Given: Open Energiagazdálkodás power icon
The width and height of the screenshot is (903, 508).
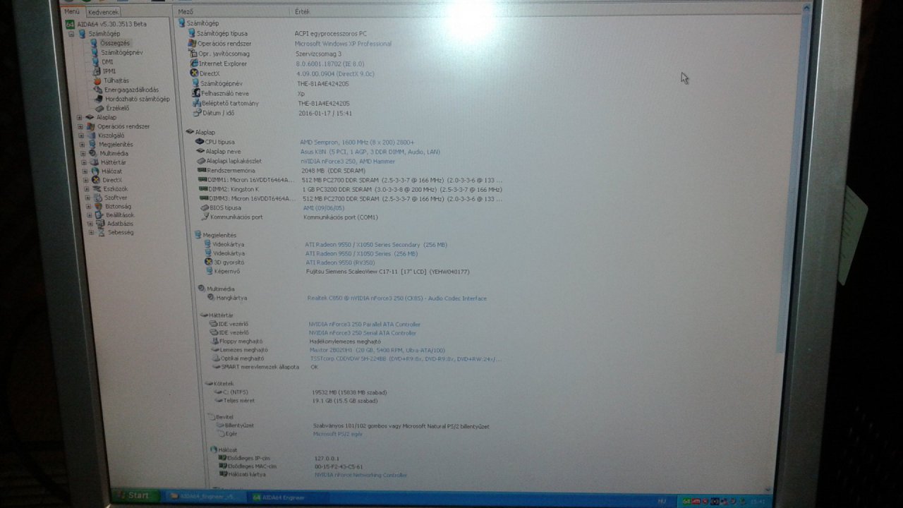Looking at the screenshot, I should point(98,90).
